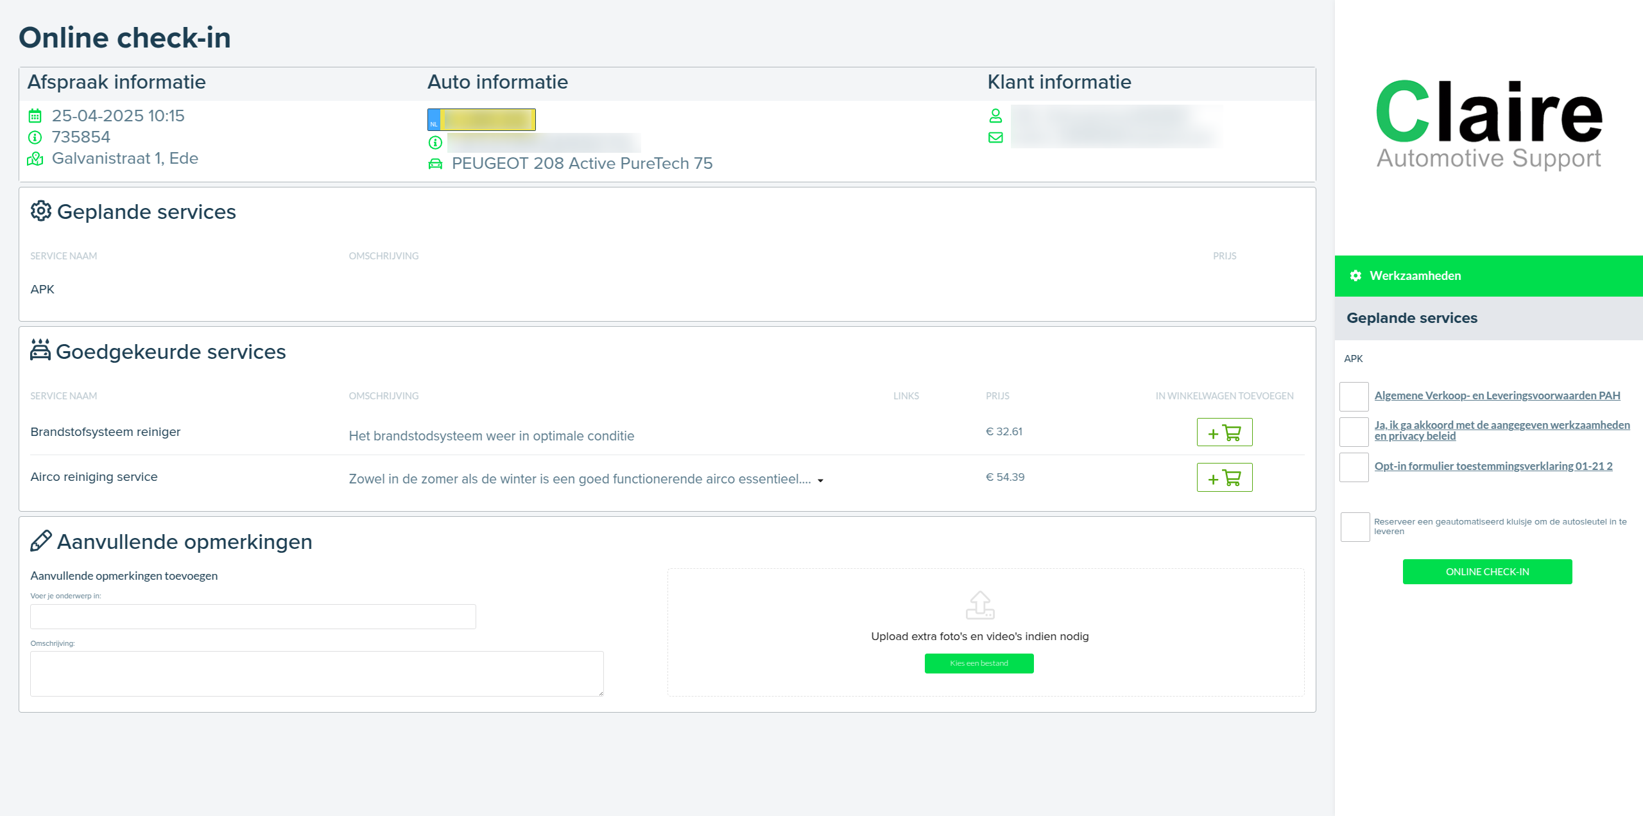
Task: Expand the Airco reiniging description arrow
Action: coord(820,480)
